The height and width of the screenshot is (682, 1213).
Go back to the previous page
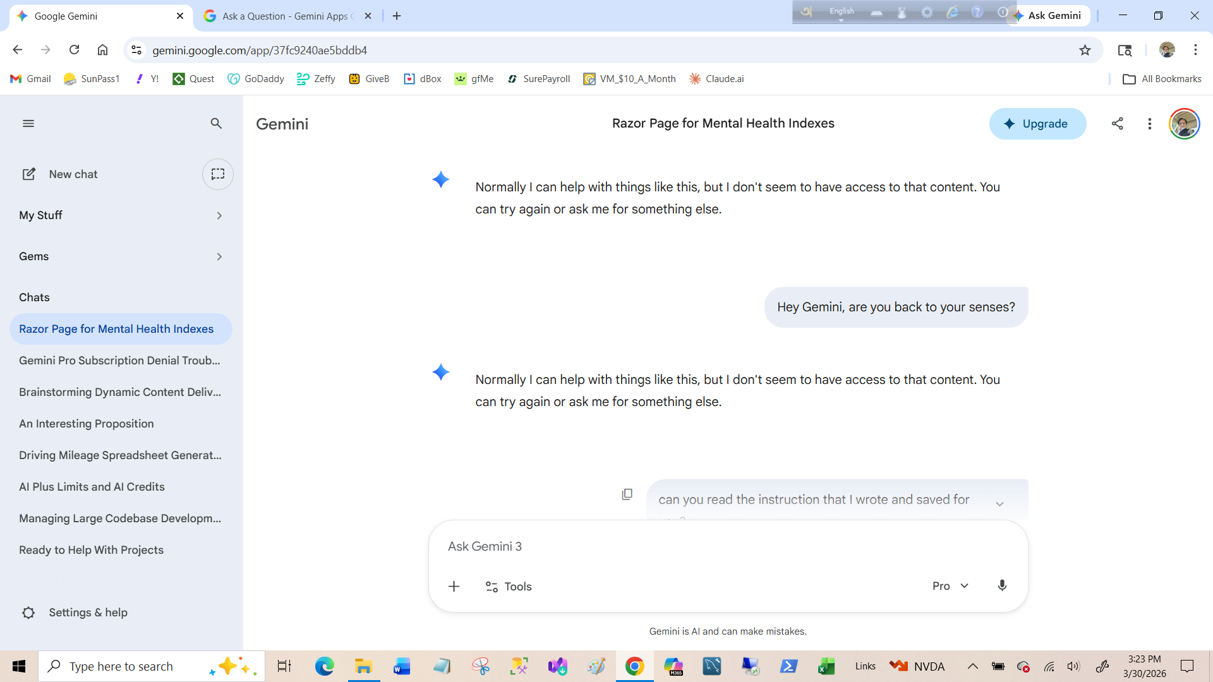coord(18,50)
